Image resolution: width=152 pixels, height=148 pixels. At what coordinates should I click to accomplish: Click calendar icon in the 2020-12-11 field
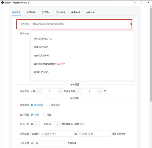(x=80, y=134)
